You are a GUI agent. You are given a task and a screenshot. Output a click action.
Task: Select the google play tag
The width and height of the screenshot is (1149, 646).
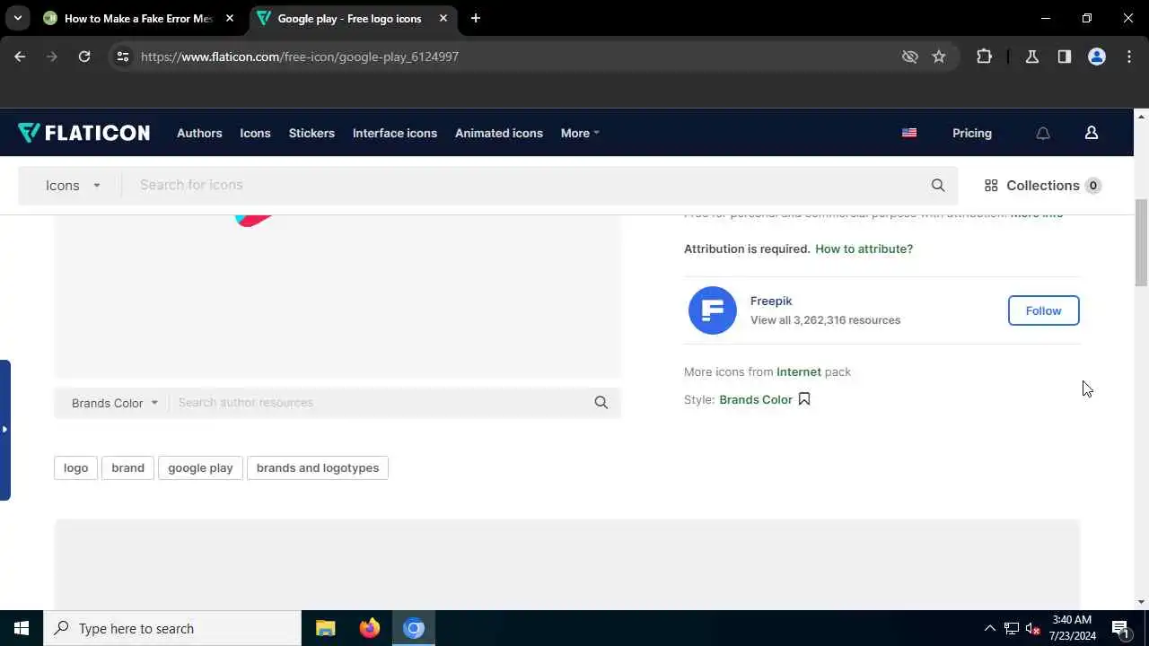pos(200,467)
